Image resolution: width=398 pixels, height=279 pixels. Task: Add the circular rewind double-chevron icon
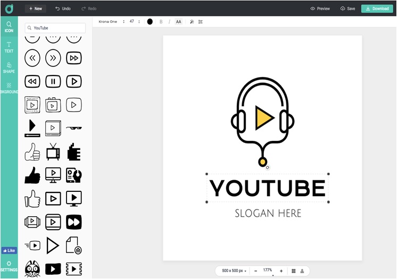click(32, 58)
